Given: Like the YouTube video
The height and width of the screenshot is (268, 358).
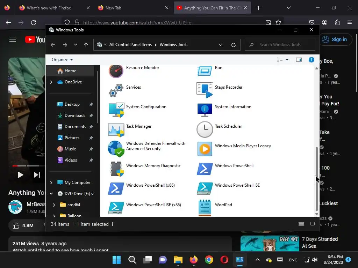Looking at the screenshot, I should tap(23, 225).
